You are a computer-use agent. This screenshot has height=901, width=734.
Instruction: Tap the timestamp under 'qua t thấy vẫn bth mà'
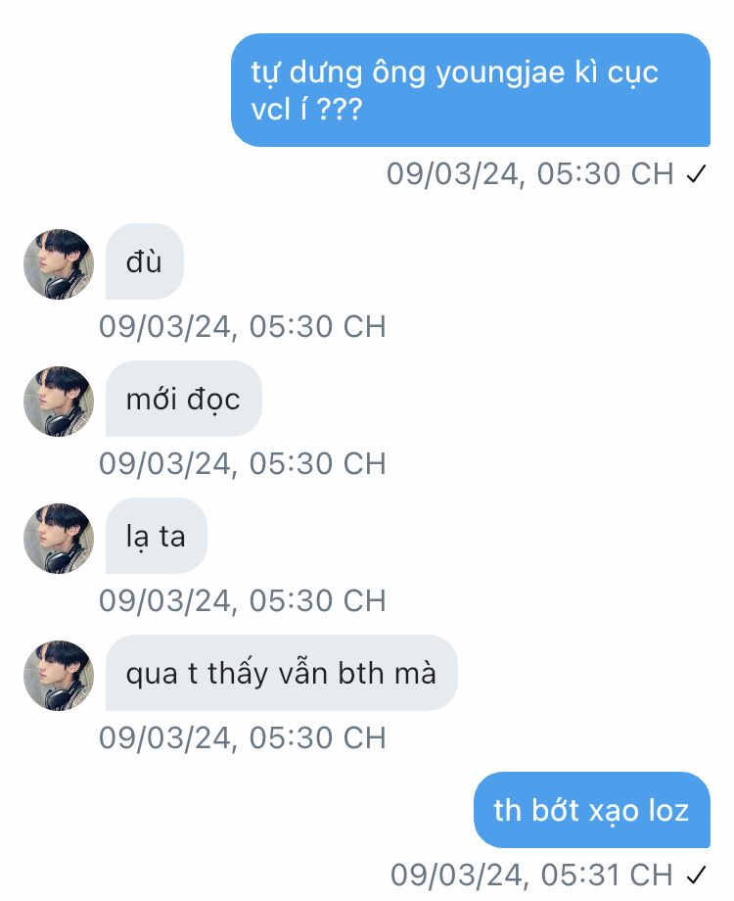[243, 737]
